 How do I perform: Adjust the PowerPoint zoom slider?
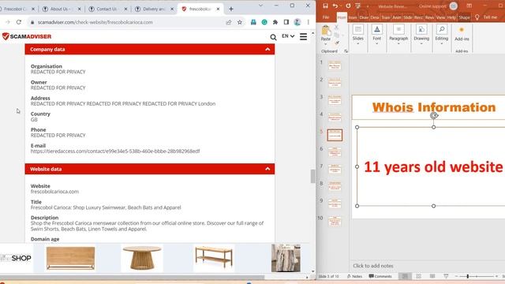[468, 276]
